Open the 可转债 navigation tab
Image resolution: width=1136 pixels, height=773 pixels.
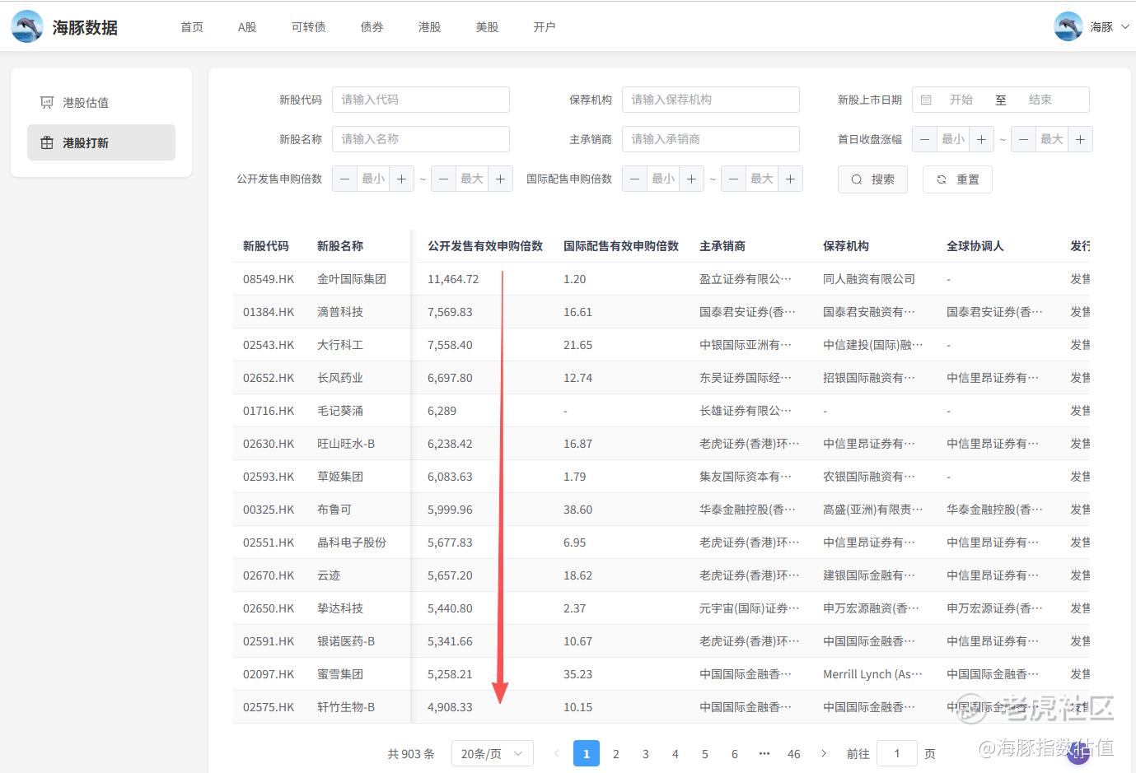(309, 27)
